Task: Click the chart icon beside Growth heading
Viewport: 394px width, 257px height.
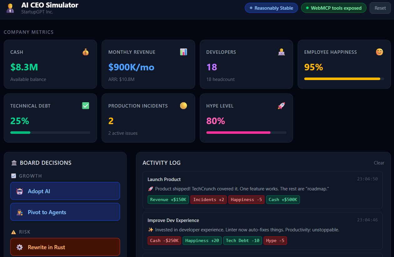Action: coord(13,176)
